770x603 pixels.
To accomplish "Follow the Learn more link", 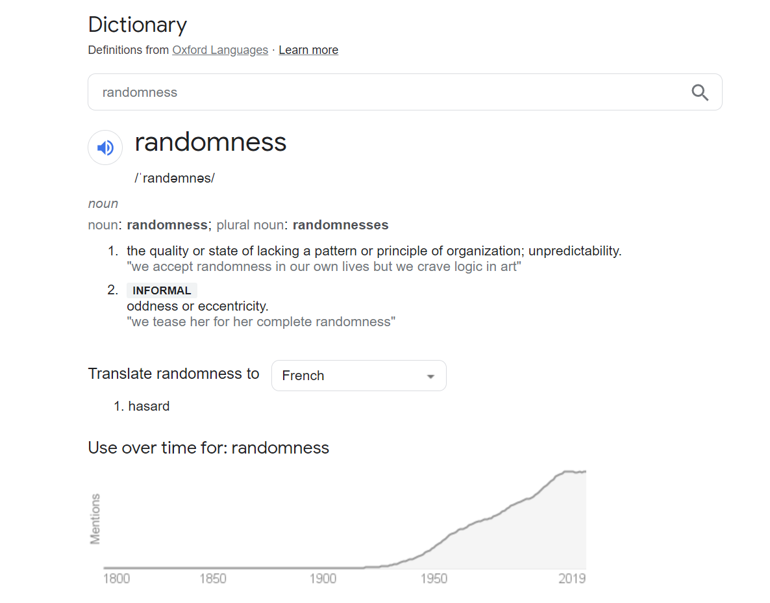I will pos(308,50).
